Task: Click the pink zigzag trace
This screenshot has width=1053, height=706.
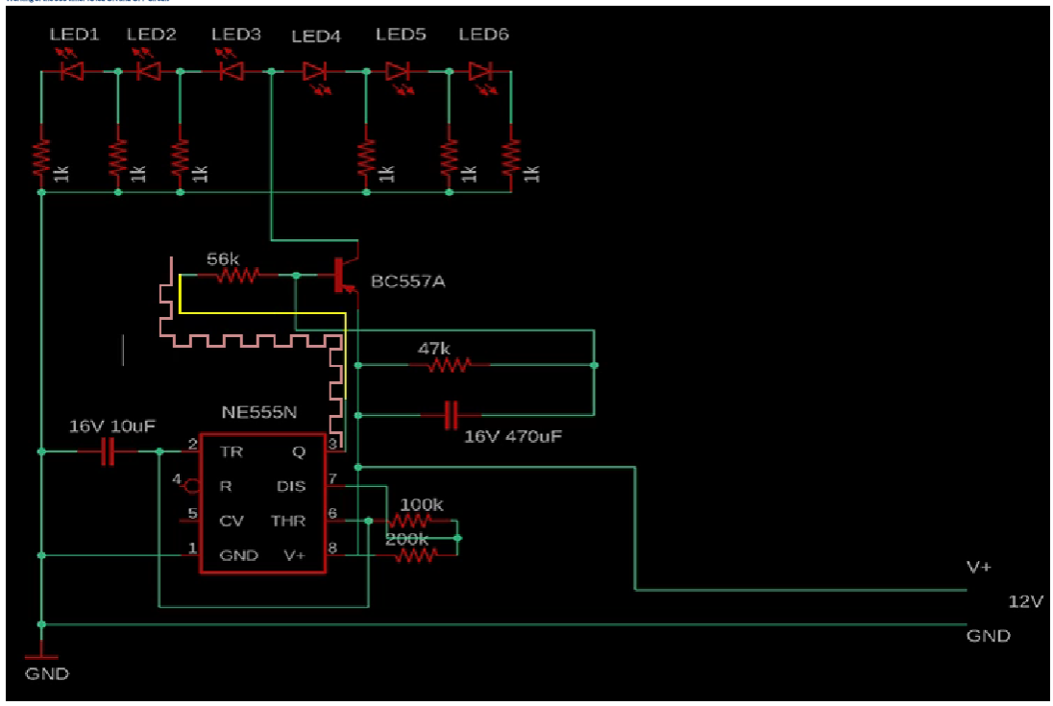Action: click(252, 340)
